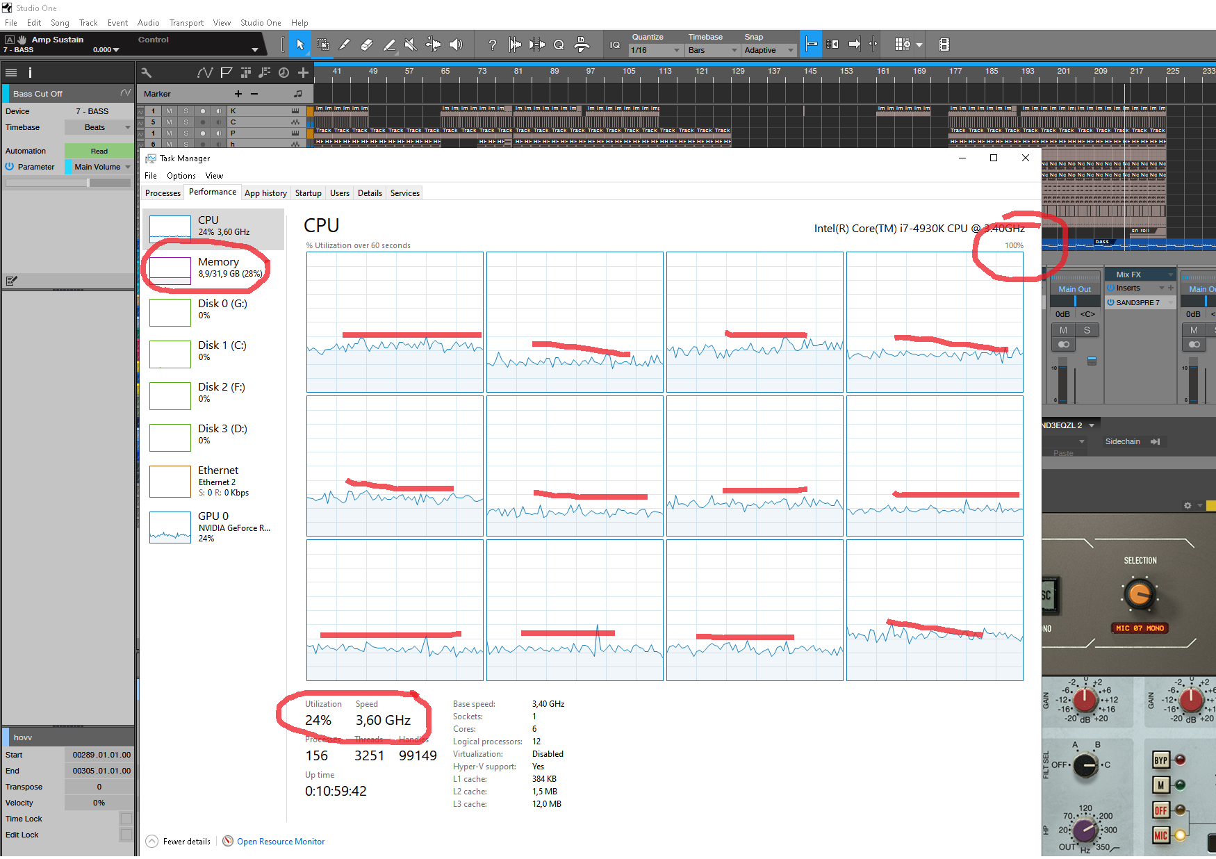Open the Snap Adaptive dropdown

tap(769, 50)
